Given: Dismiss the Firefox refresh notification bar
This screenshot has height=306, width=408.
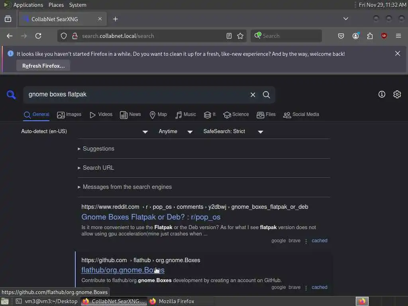Looking at the screenshot, I should pyautogui.click(x=398, y=53).
